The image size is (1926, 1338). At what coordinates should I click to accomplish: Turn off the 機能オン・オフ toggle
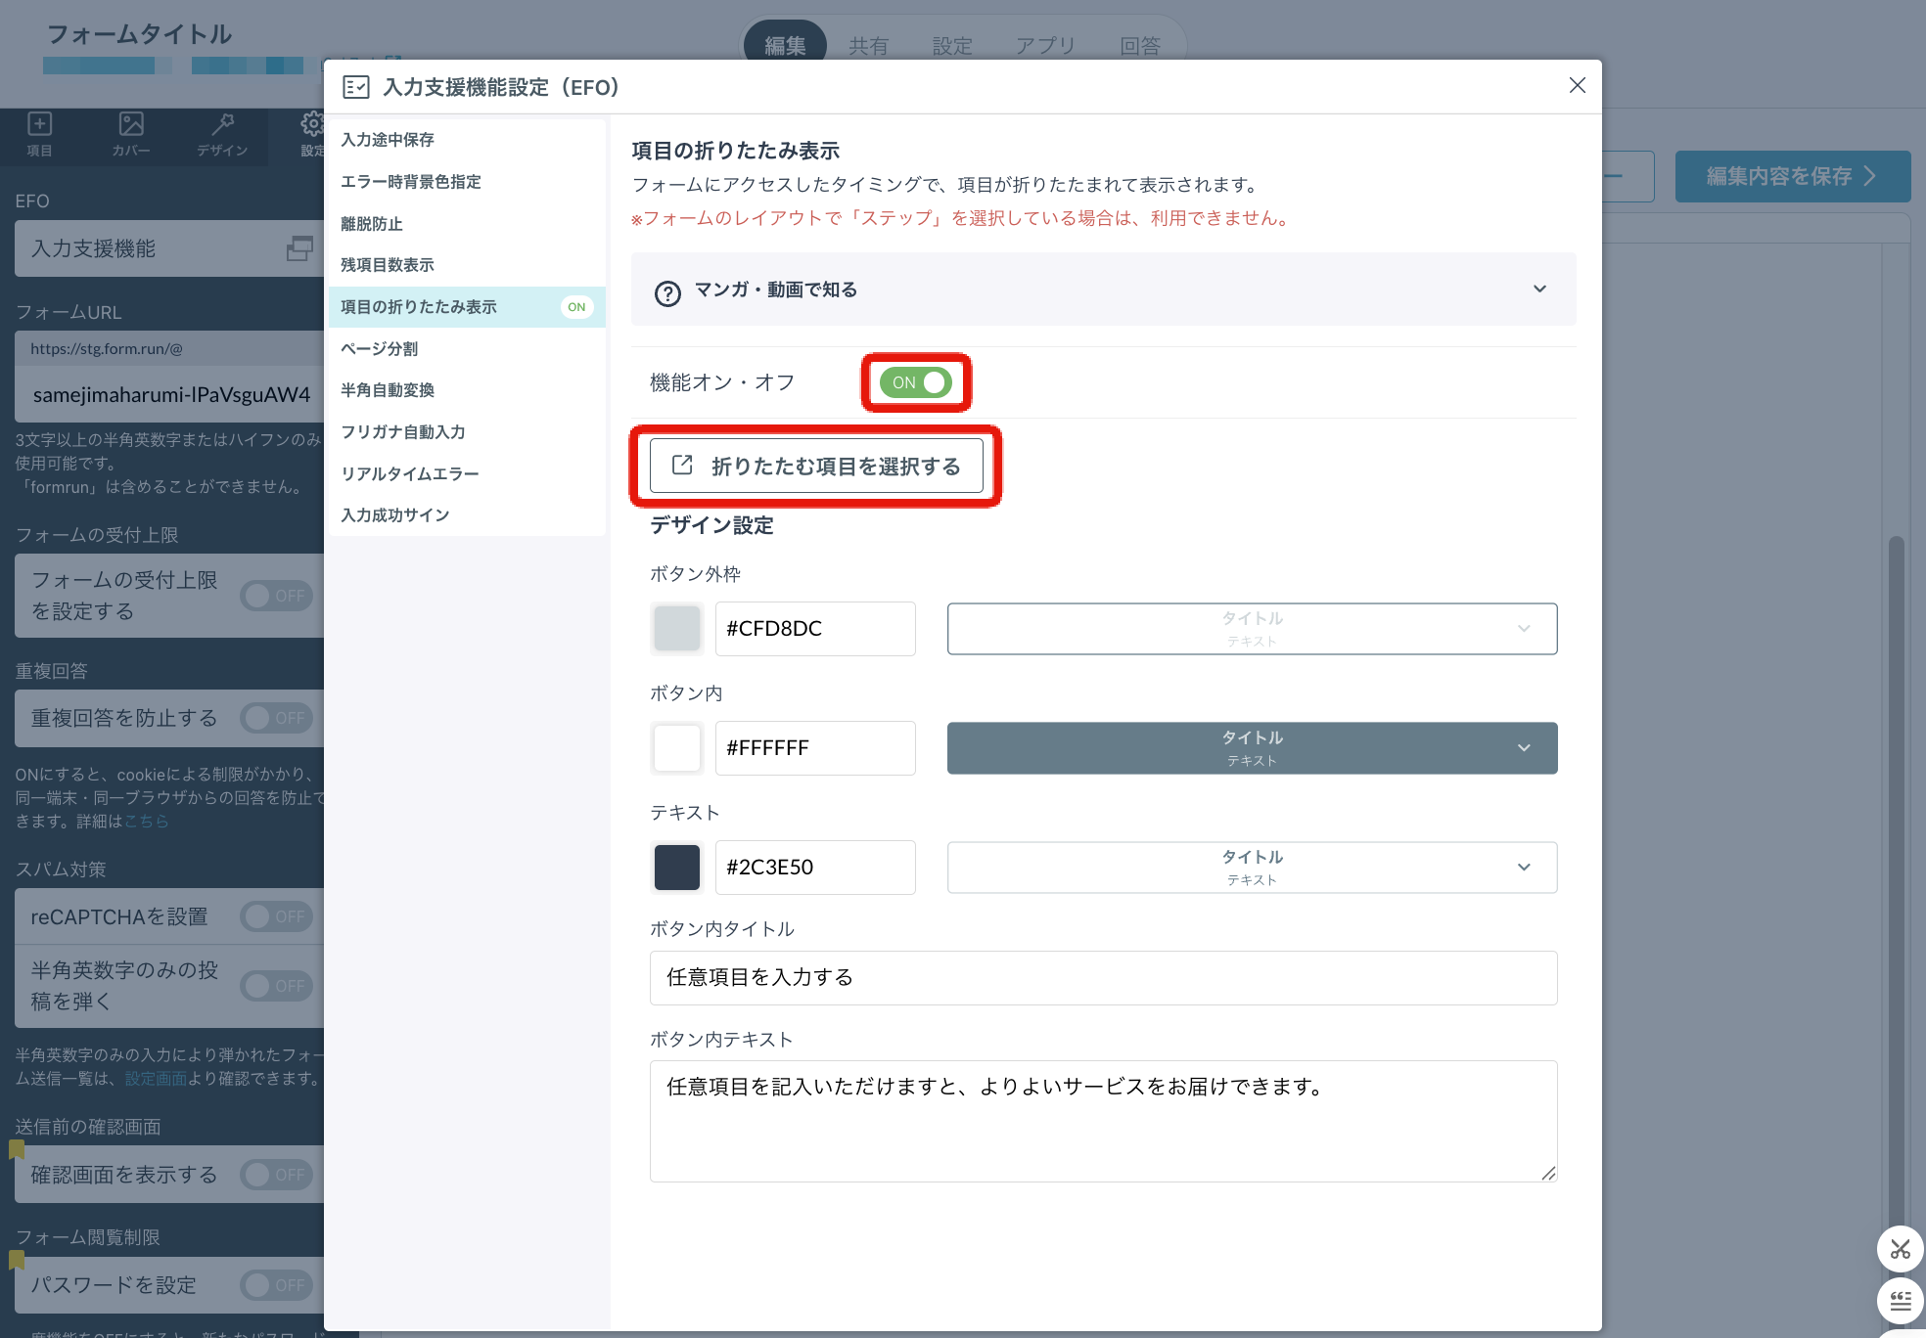point(915,382)
